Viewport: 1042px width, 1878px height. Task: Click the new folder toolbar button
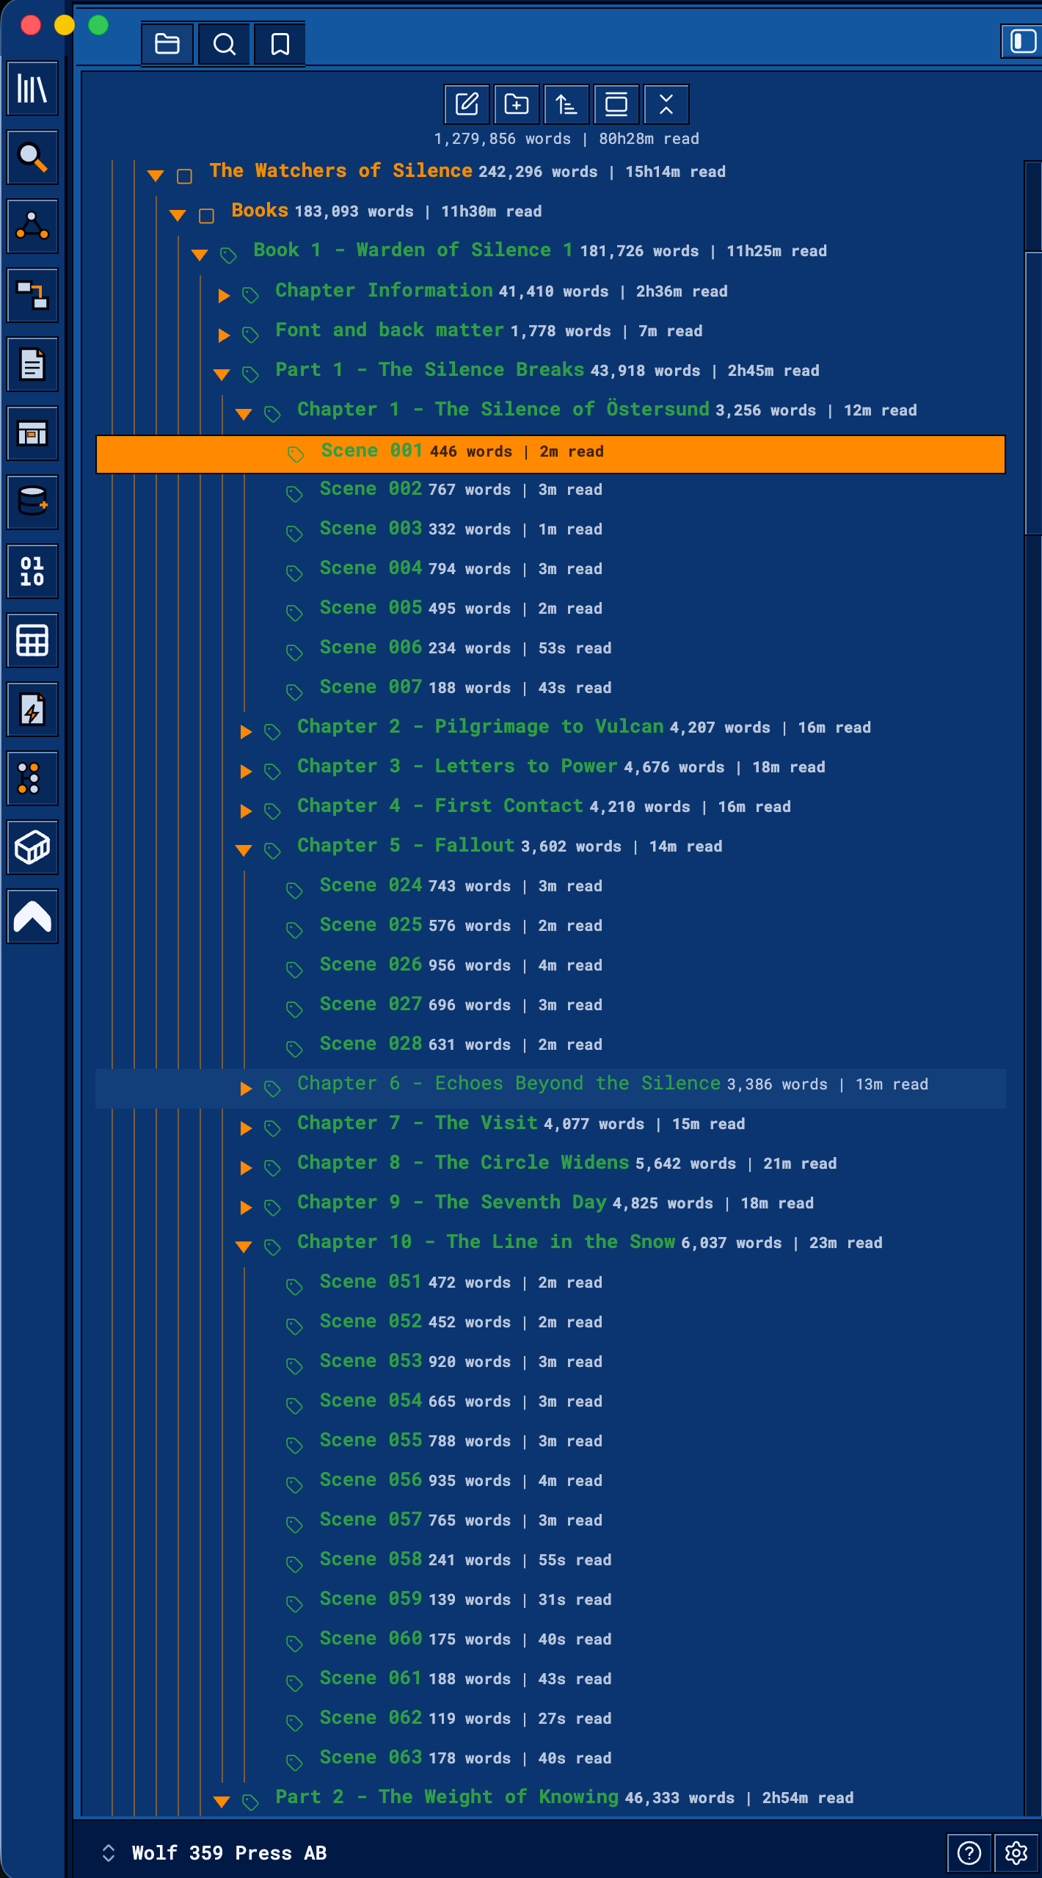click(517, 104)
